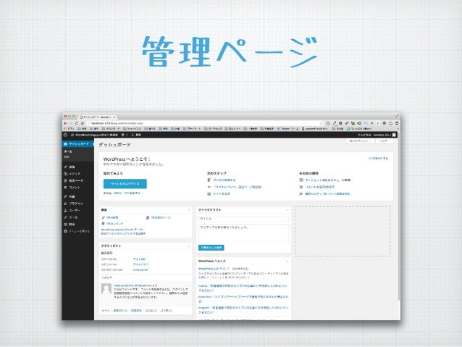462x347 pixels.
Task: Click the page vertical scrollbar
Action: click(x=399, y=218)
